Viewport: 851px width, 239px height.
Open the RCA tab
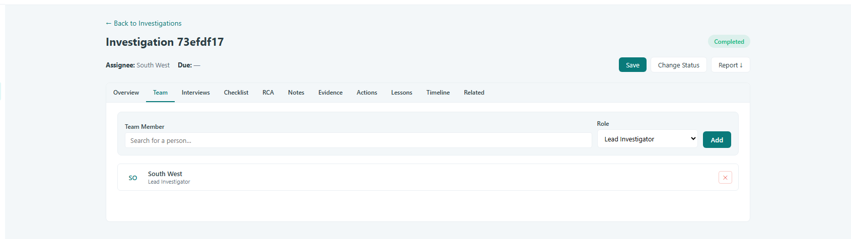pos(268,93)
